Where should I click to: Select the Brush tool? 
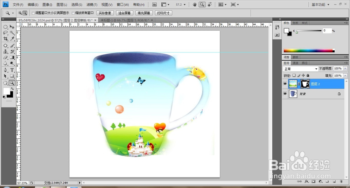pyautogui.click(x=12, y=46)
